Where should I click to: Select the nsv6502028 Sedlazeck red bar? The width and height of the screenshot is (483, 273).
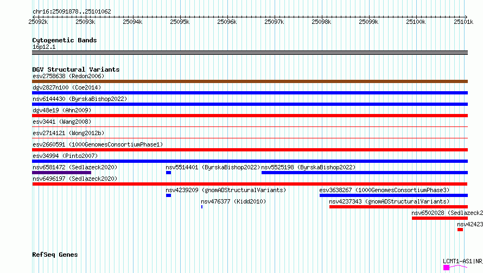(440, 218)
